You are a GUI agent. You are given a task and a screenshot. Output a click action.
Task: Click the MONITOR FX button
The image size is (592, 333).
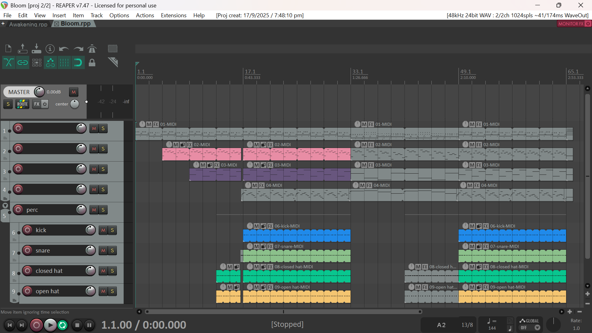[571, 24]
